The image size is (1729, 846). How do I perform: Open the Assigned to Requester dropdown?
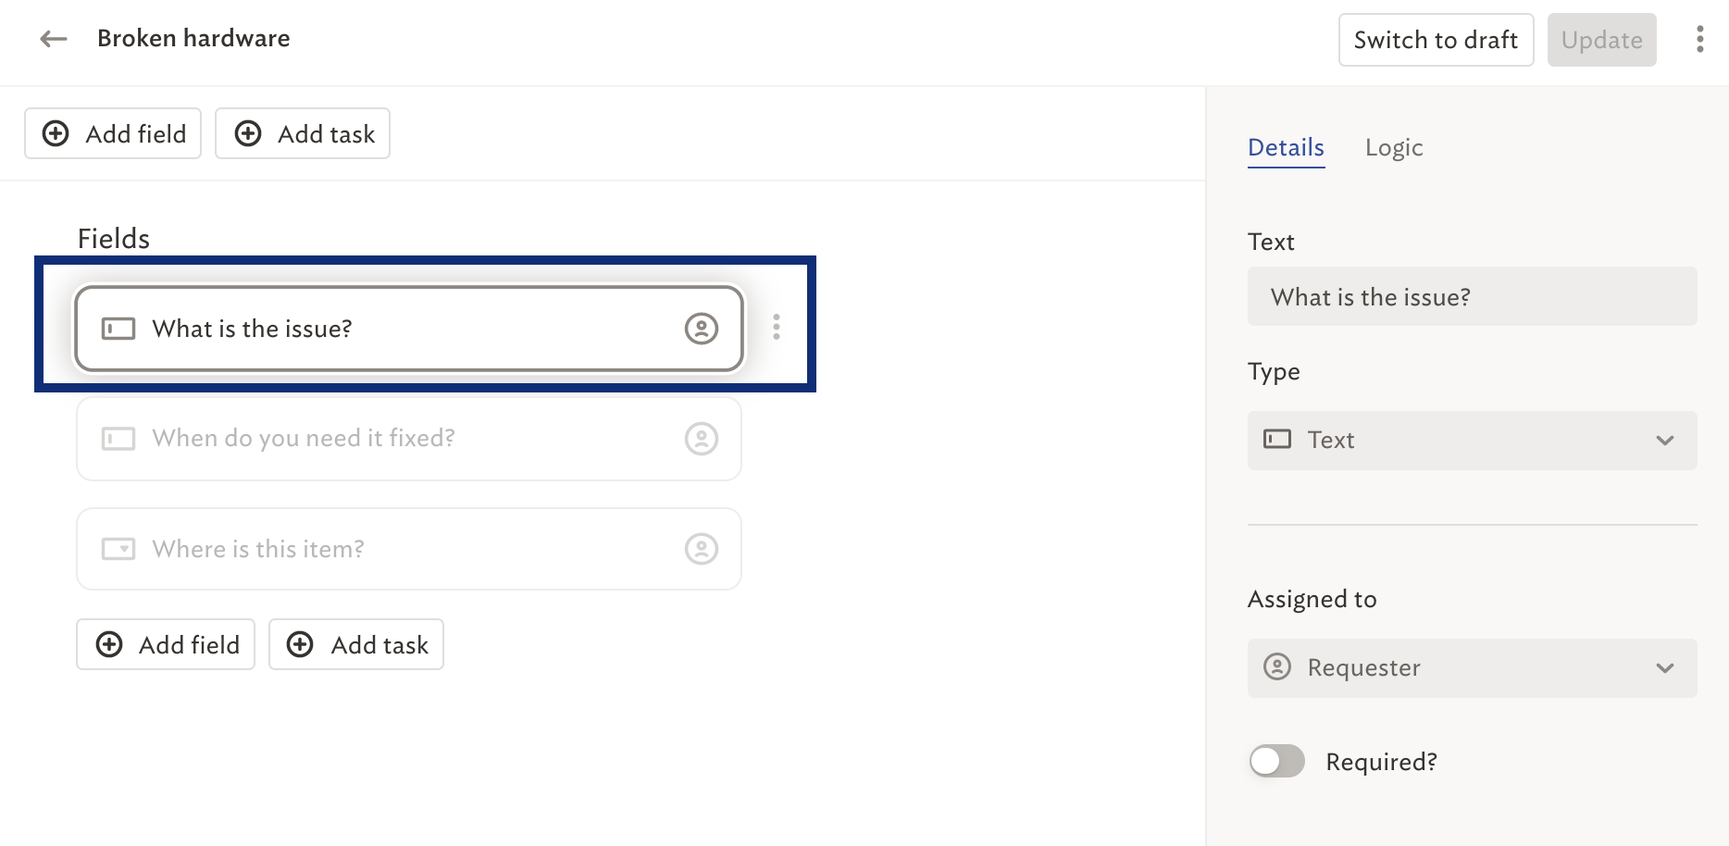[1472, 668]
